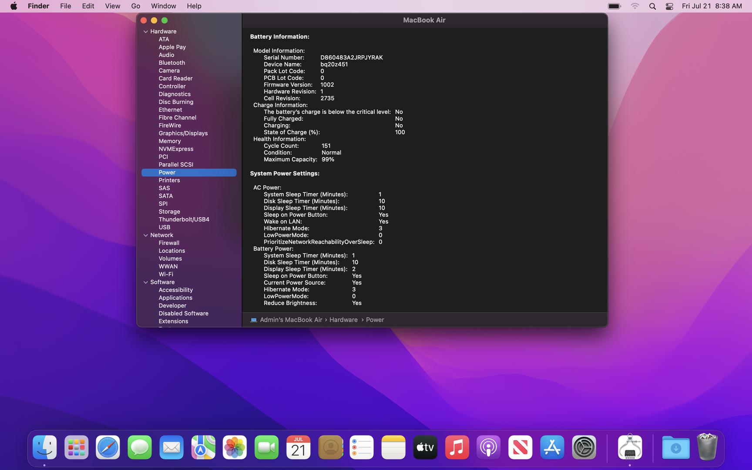Open Spotlight search

(652, 6)
